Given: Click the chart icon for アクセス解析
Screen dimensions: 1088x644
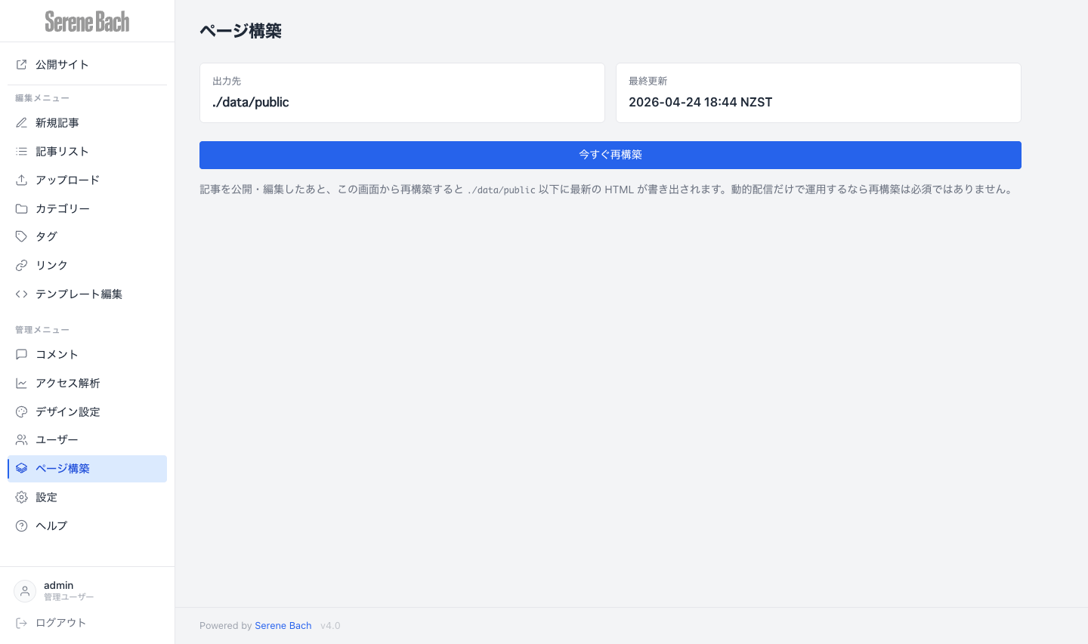Looking at the screenshot, I should [x=21, y=384].
